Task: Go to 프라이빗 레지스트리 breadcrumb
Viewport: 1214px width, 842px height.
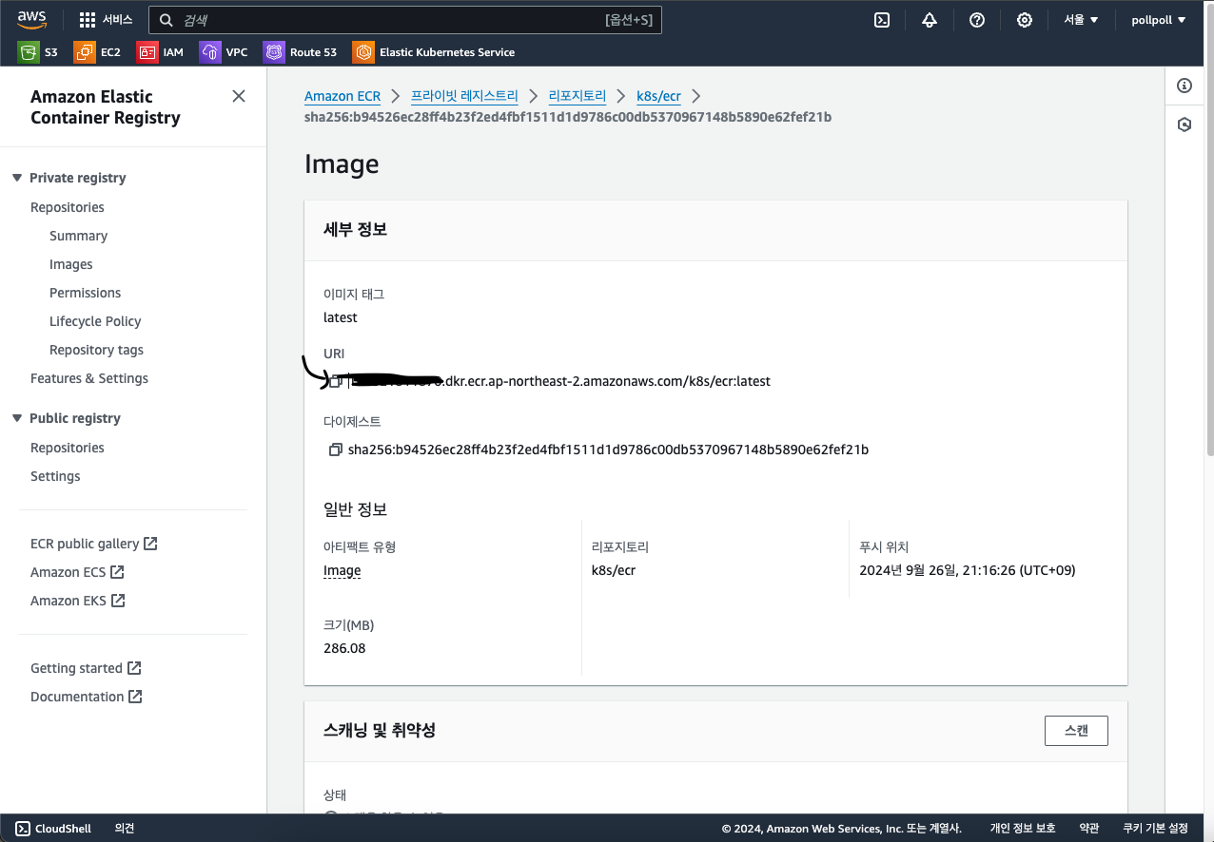Action: (464, 96)
